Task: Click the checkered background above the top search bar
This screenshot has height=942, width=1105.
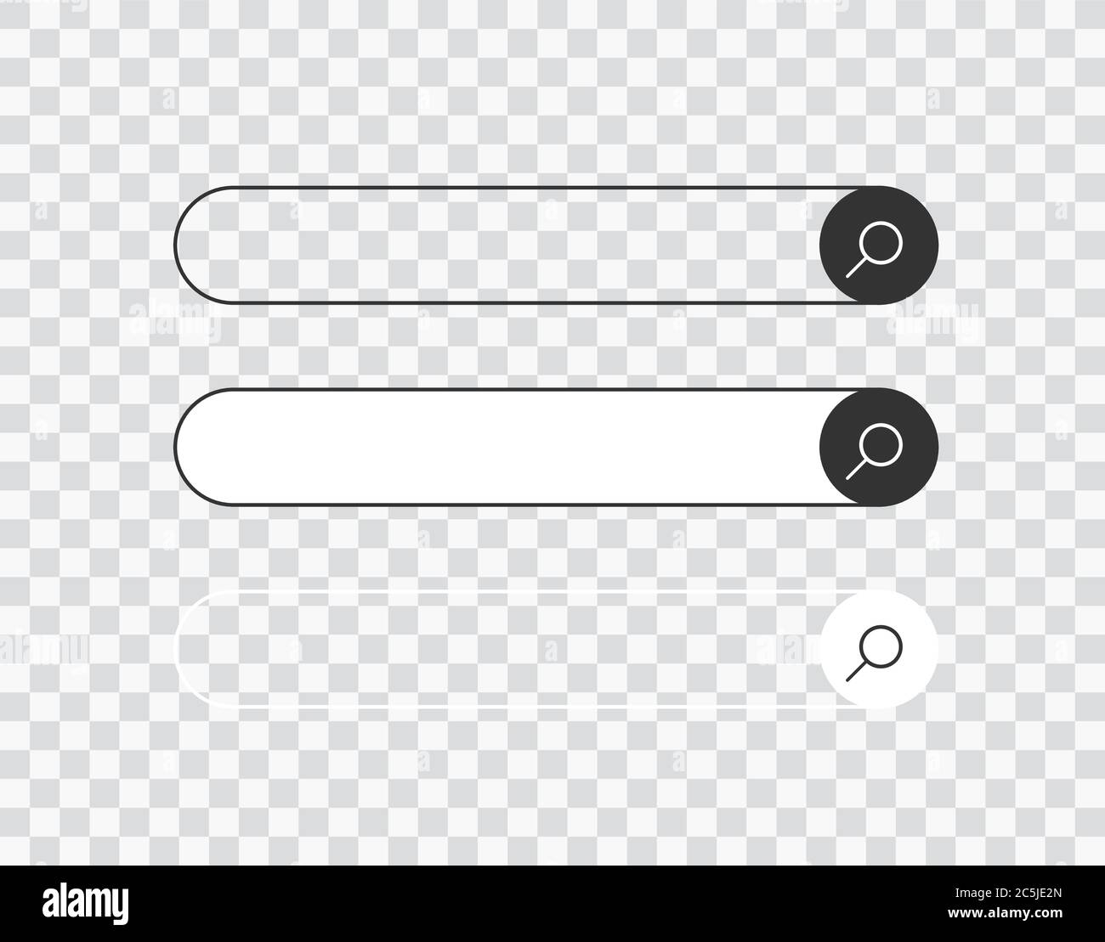Action: (552, 93)
